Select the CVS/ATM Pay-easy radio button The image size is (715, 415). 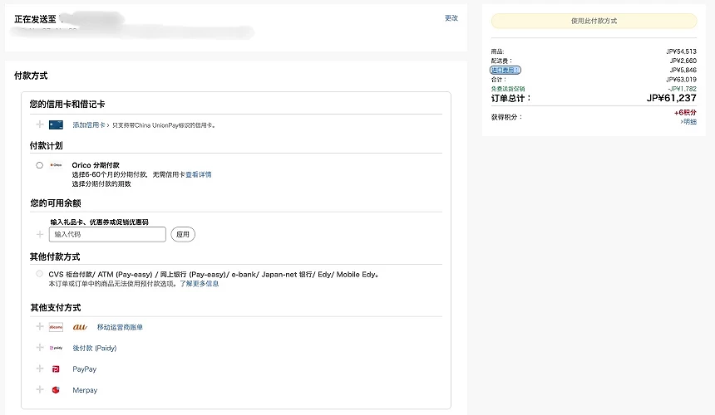[x=39, y=274]
